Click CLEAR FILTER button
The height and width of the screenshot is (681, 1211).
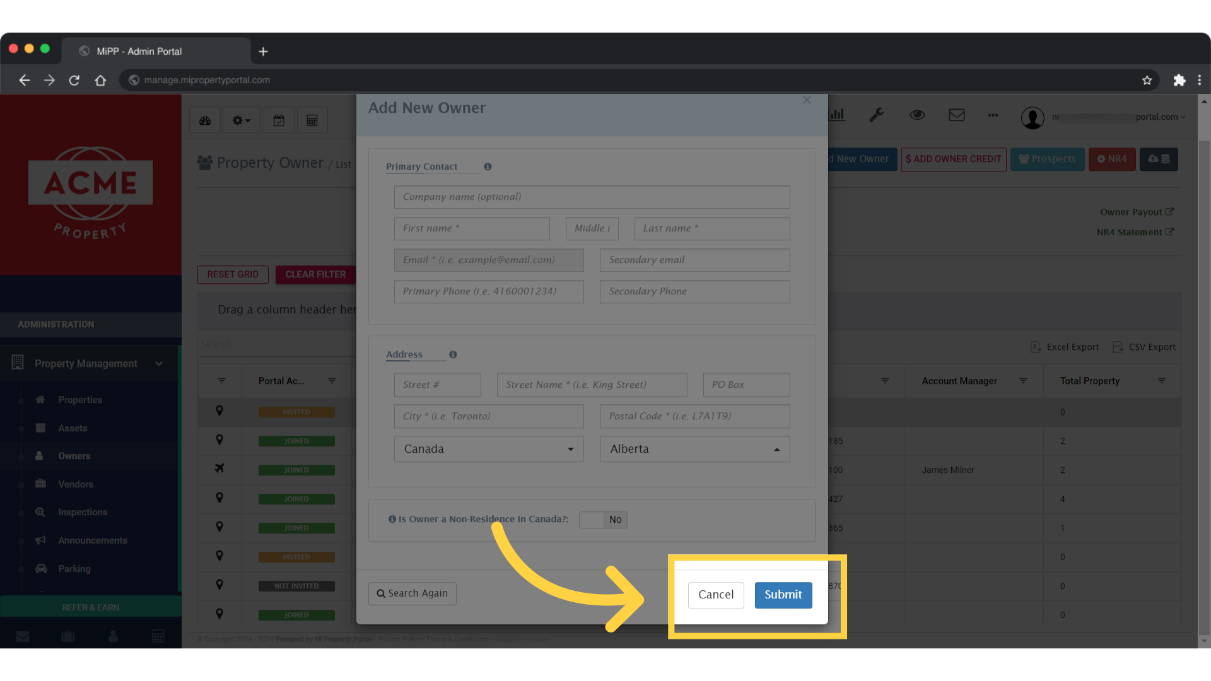pyautogui.click(x=315, y=274)
